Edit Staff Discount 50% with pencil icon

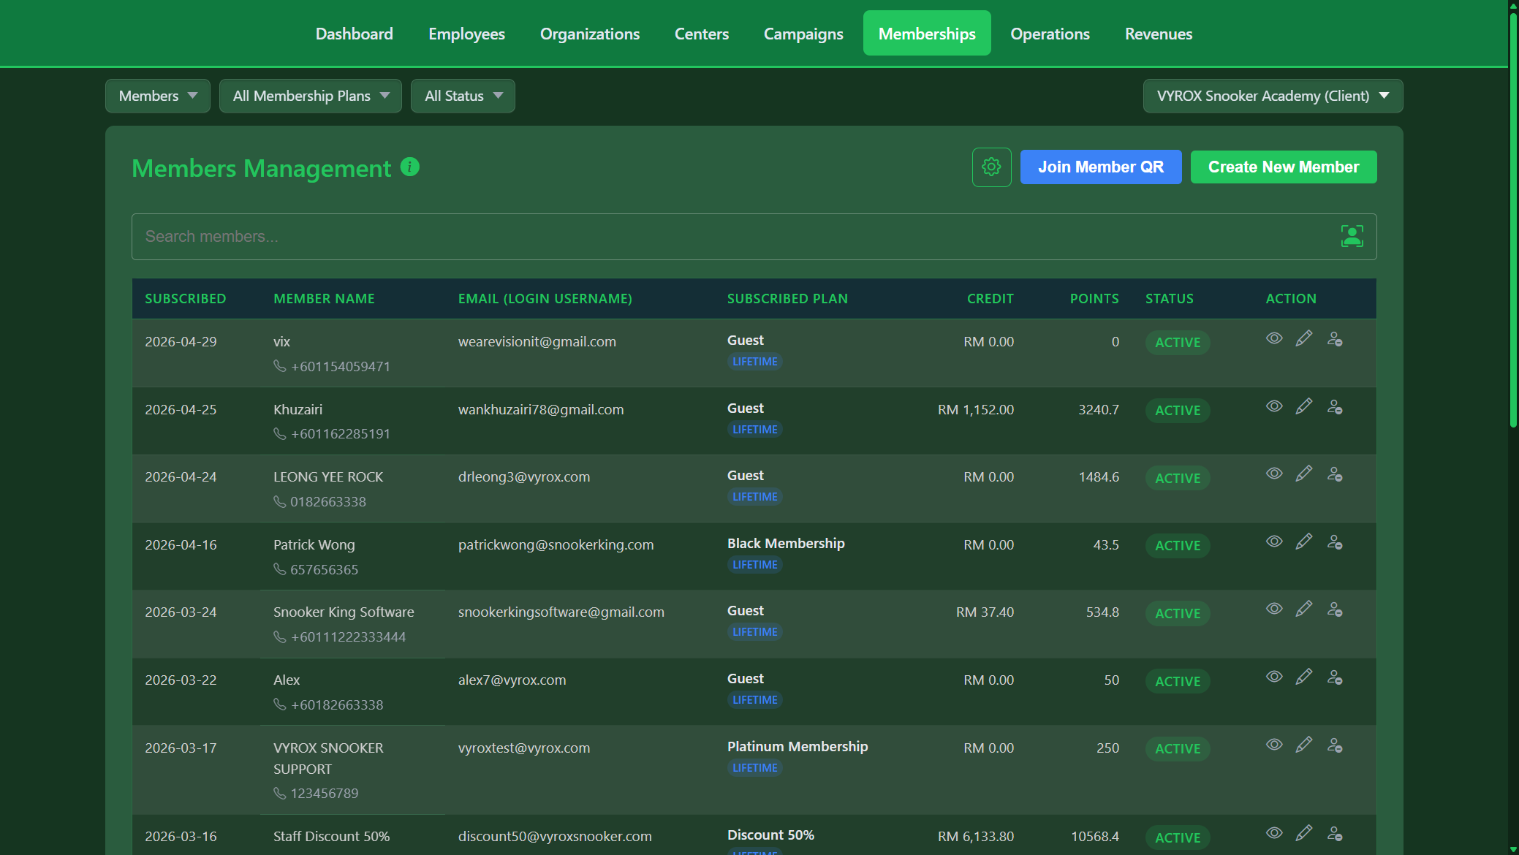[x=1304, y=833]
